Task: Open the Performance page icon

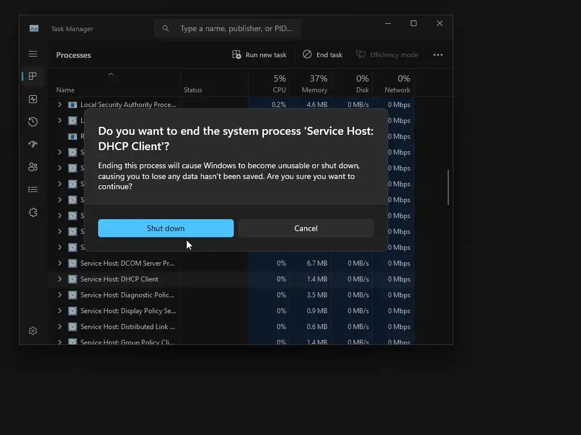Action: pos(33,99)
